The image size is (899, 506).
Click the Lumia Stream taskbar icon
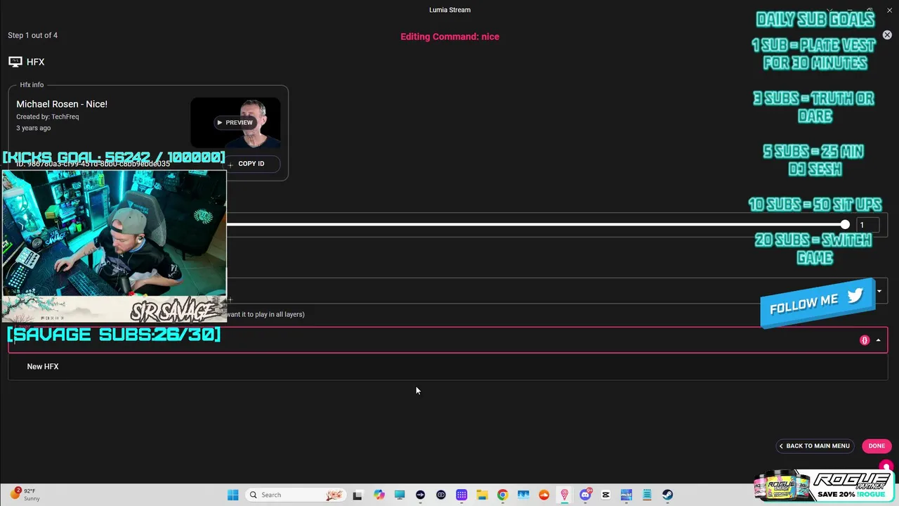pos(564,495)
